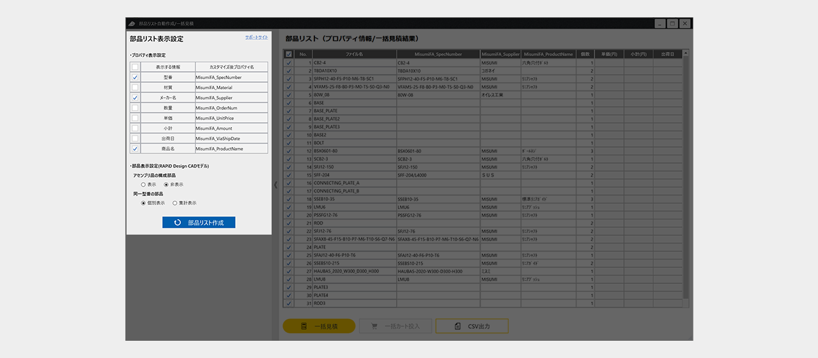Click the refresh icon on 部品リスト作成 button
This screenshot has height=358, width=818.
tap(178, 222)
